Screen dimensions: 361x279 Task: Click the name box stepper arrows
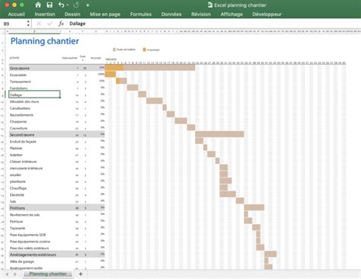pyautogui.click(x=28, y=24)
